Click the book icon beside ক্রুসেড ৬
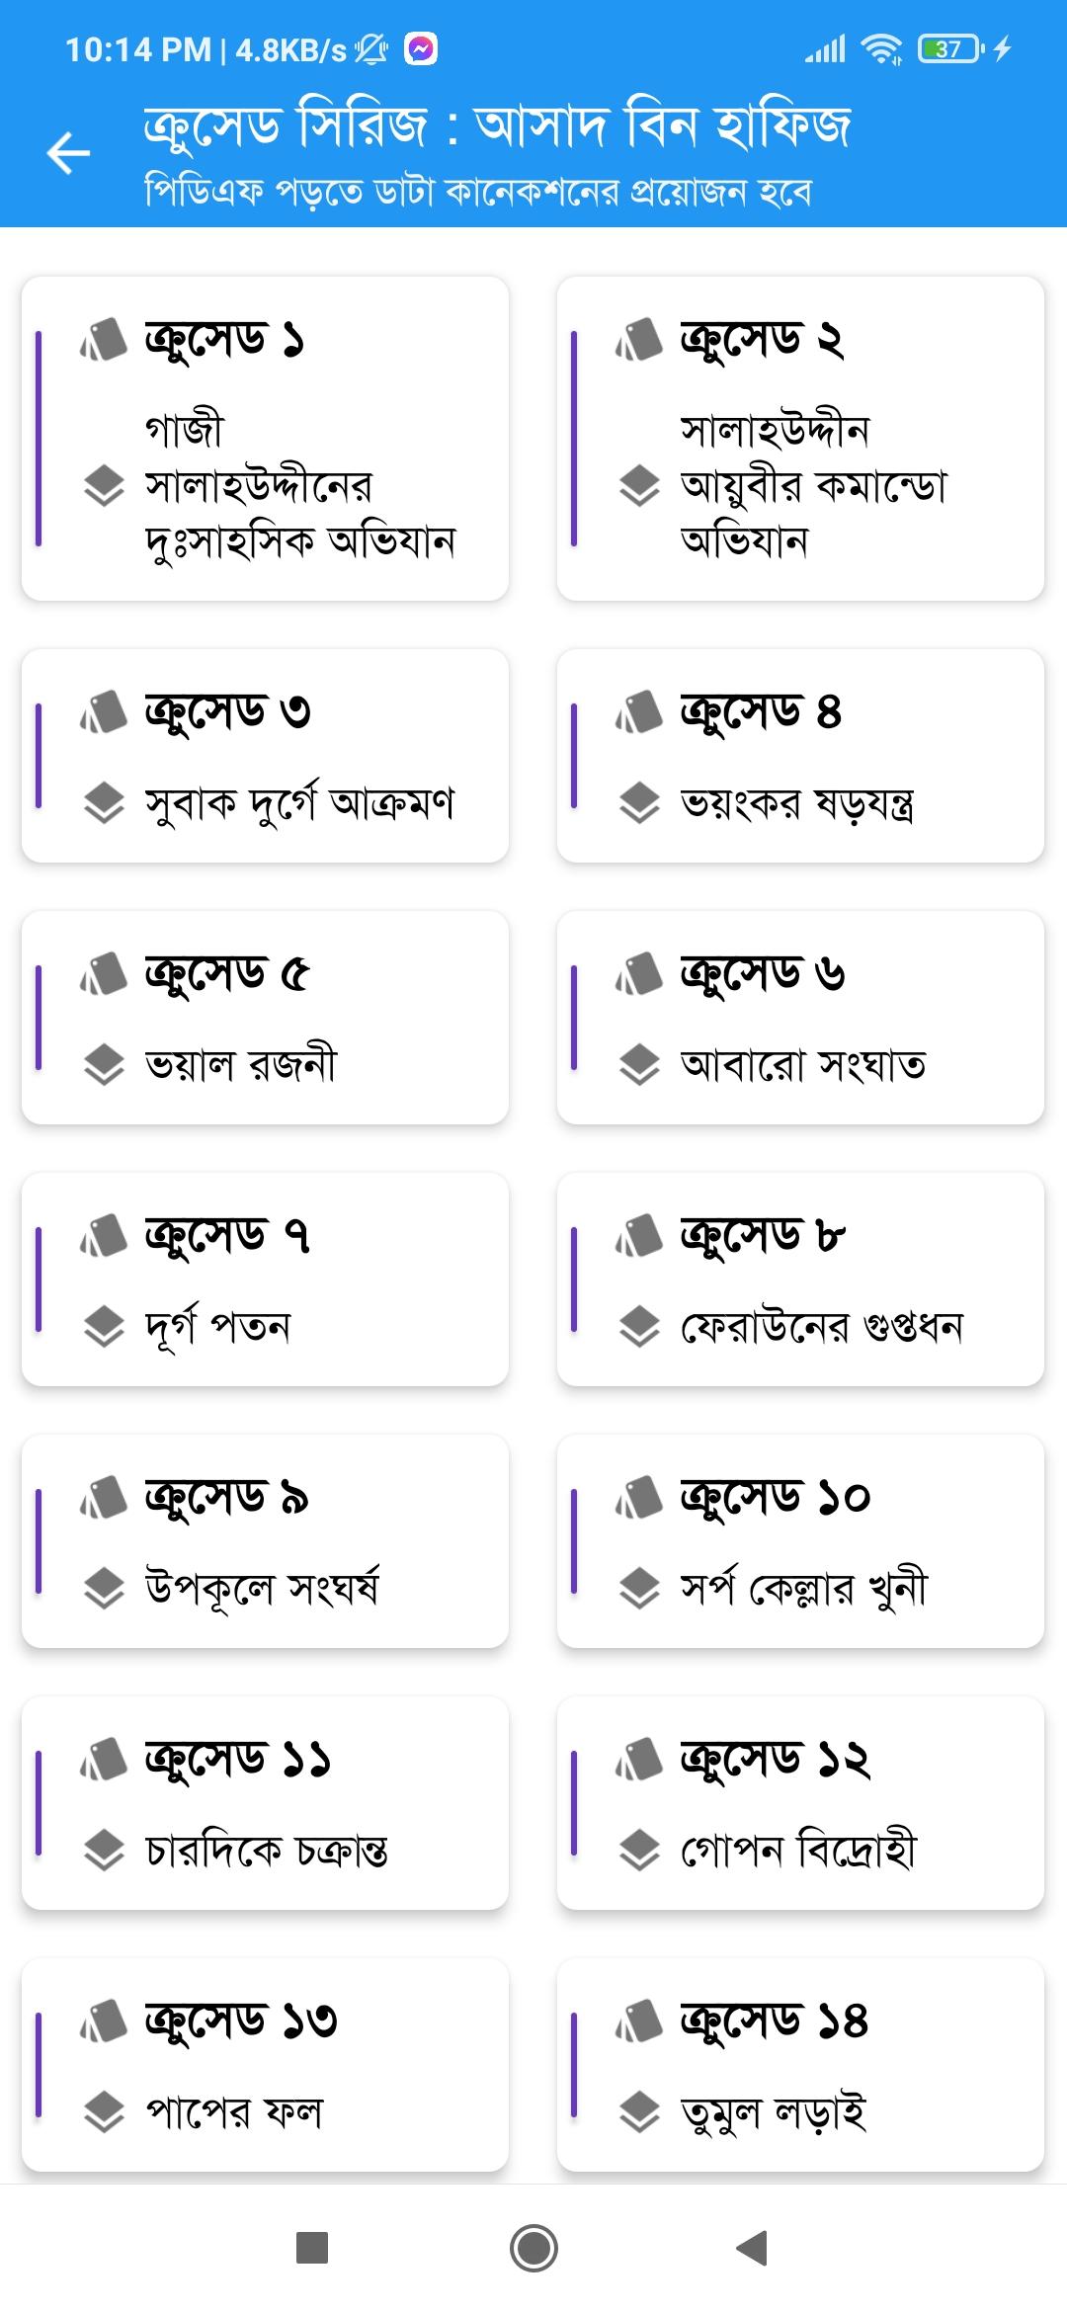The image size is (1067, 2312). click(x=639, y=973)
